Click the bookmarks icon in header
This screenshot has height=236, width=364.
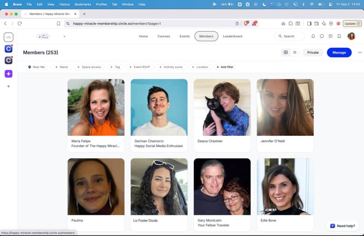pos(339,36)
